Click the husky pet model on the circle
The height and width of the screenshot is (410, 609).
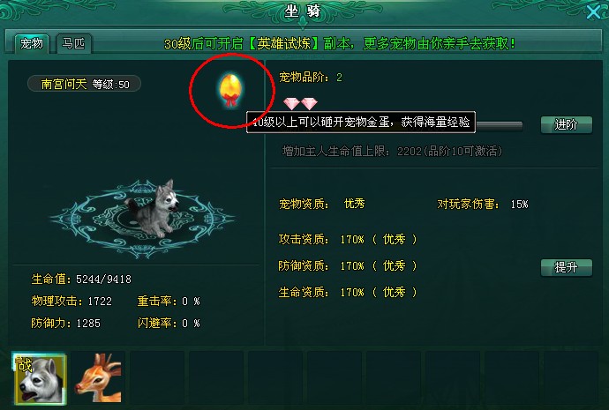(153, 210)
